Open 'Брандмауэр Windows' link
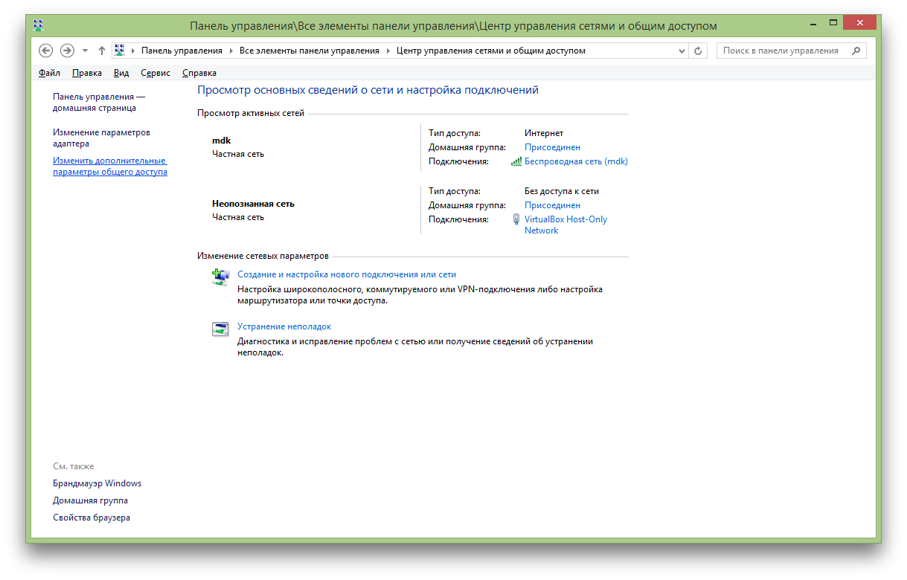 click(97, 483)
